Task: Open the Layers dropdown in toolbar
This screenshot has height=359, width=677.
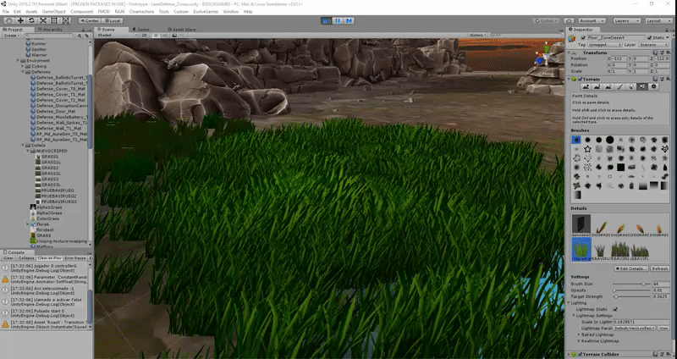Action: [627, 20]
